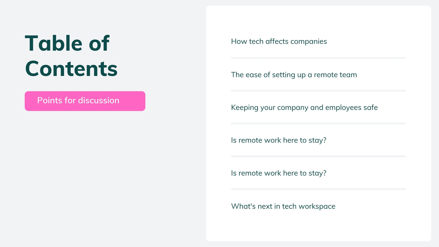Click divider line below the remote team entry
Image resolution: width=439 pixels, height=247 pixels.
(319, 91)
